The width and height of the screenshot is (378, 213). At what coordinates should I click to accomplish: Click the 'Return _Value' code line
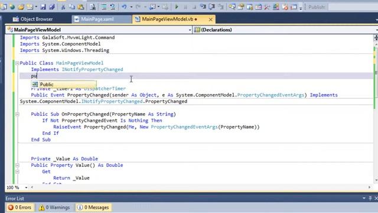coord(71,178)
